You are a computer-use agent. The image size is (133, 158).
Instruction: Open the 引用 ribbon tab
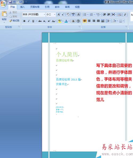click(47, 7)
